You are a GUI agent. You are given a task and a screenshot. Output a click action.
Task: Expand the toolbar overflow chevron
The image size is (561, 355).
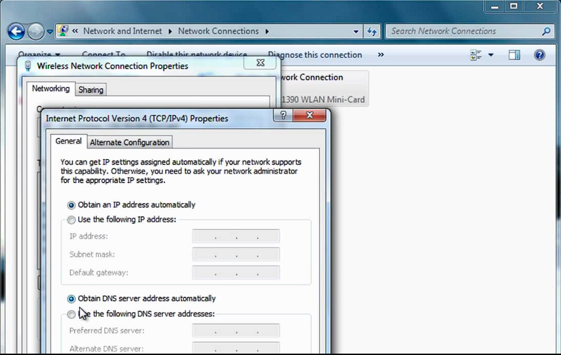381,55
